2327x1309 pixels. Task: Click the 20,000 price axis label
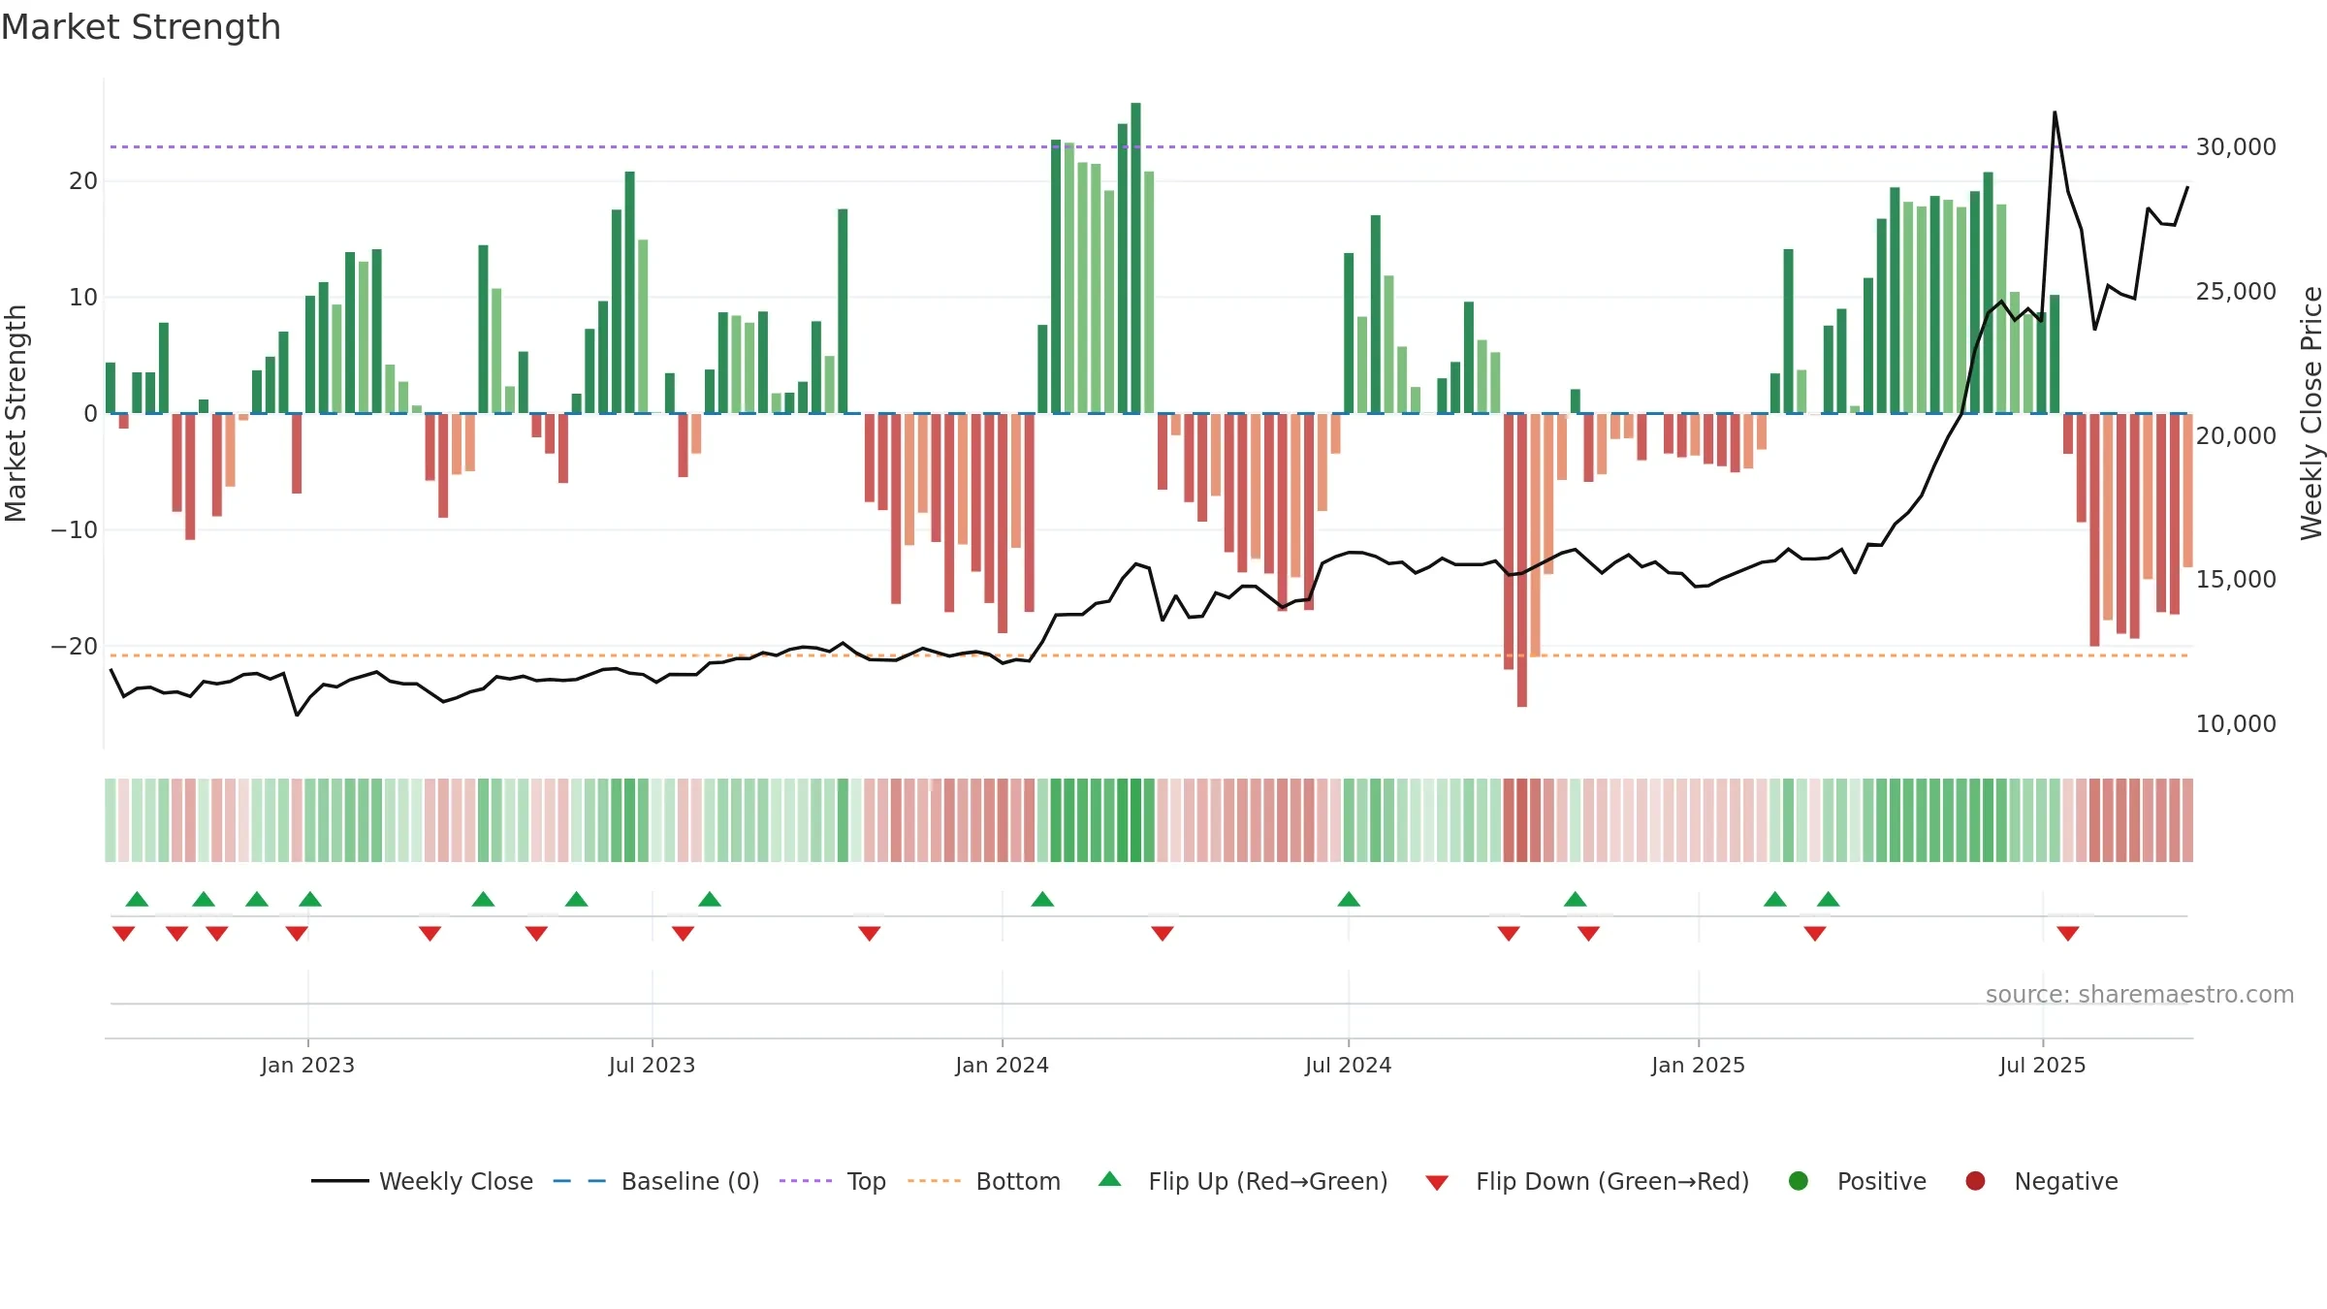2236,435
